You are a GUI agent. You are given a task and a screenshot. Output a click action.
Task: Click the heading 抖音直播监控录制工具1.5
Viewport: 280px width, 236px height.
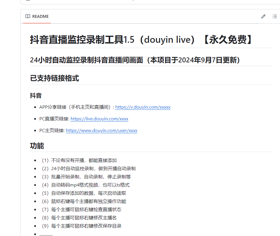pyautogui.click(x=82, y=40)
